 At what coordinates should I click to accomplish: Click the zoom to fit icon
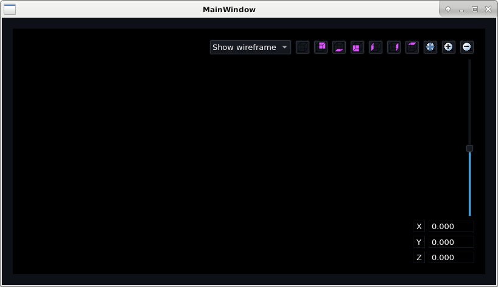point(430,47)
